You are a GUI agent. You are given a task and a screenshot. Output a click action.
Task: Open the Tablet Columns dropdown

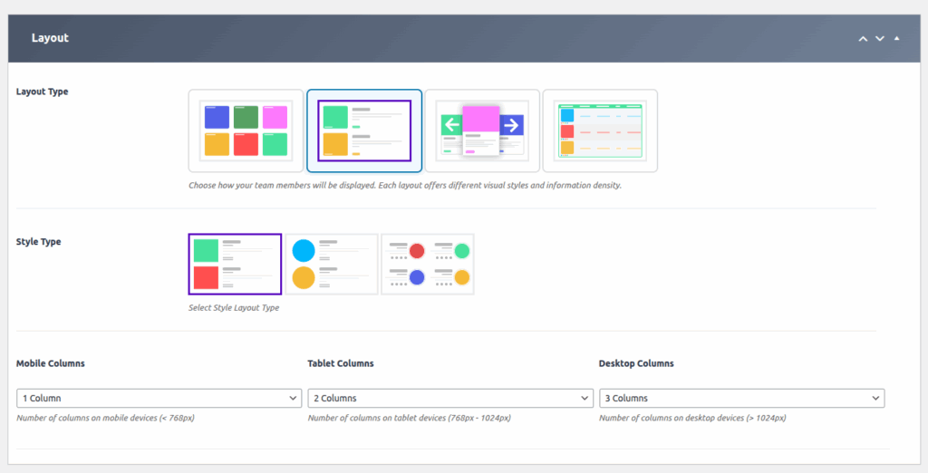click(450, 398)
